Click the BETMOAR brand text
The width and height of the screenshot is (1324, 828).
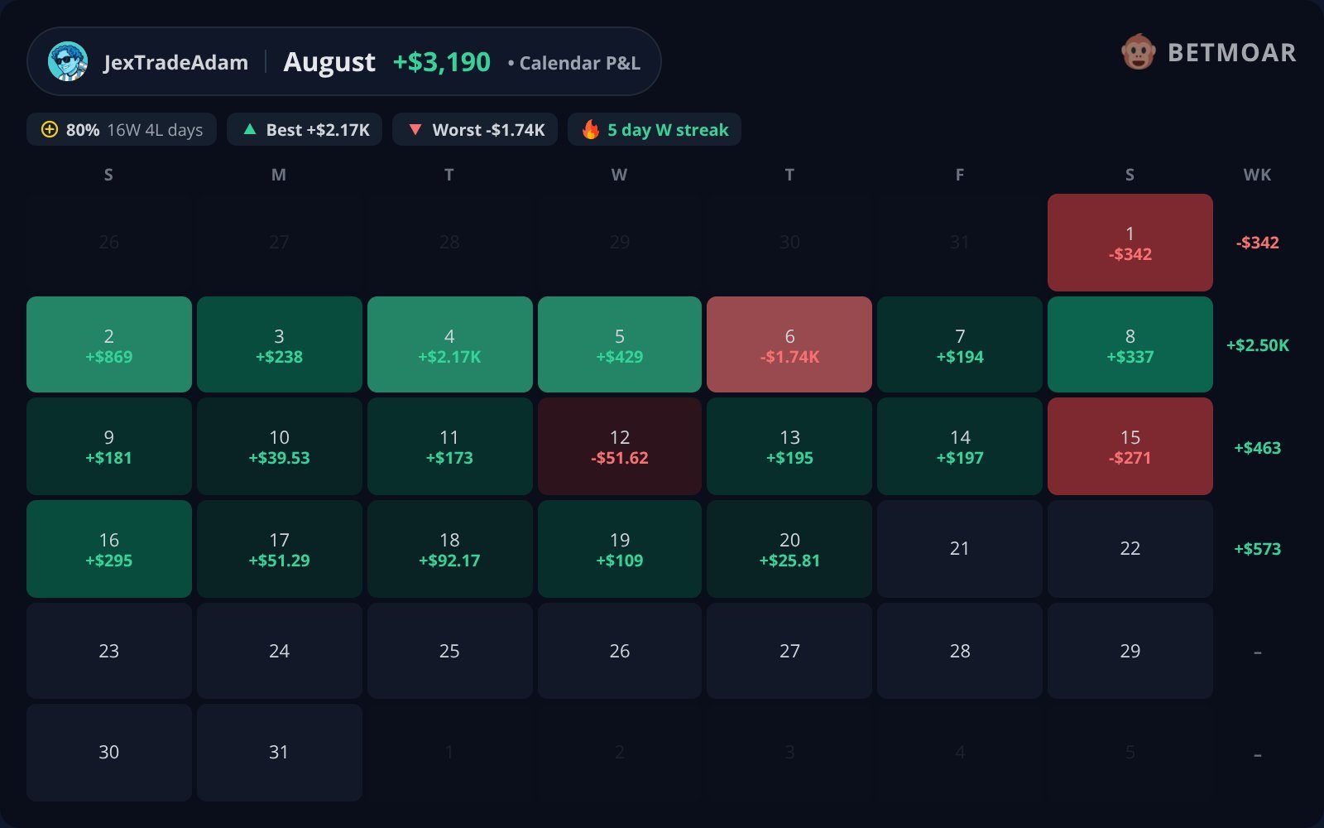[x=1232, y=53]
